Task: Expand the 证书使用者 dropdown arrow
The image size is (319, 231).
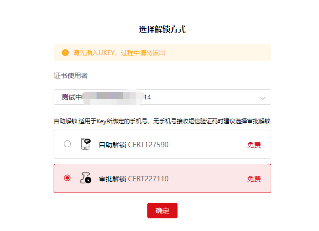Action: click(263, 97)
